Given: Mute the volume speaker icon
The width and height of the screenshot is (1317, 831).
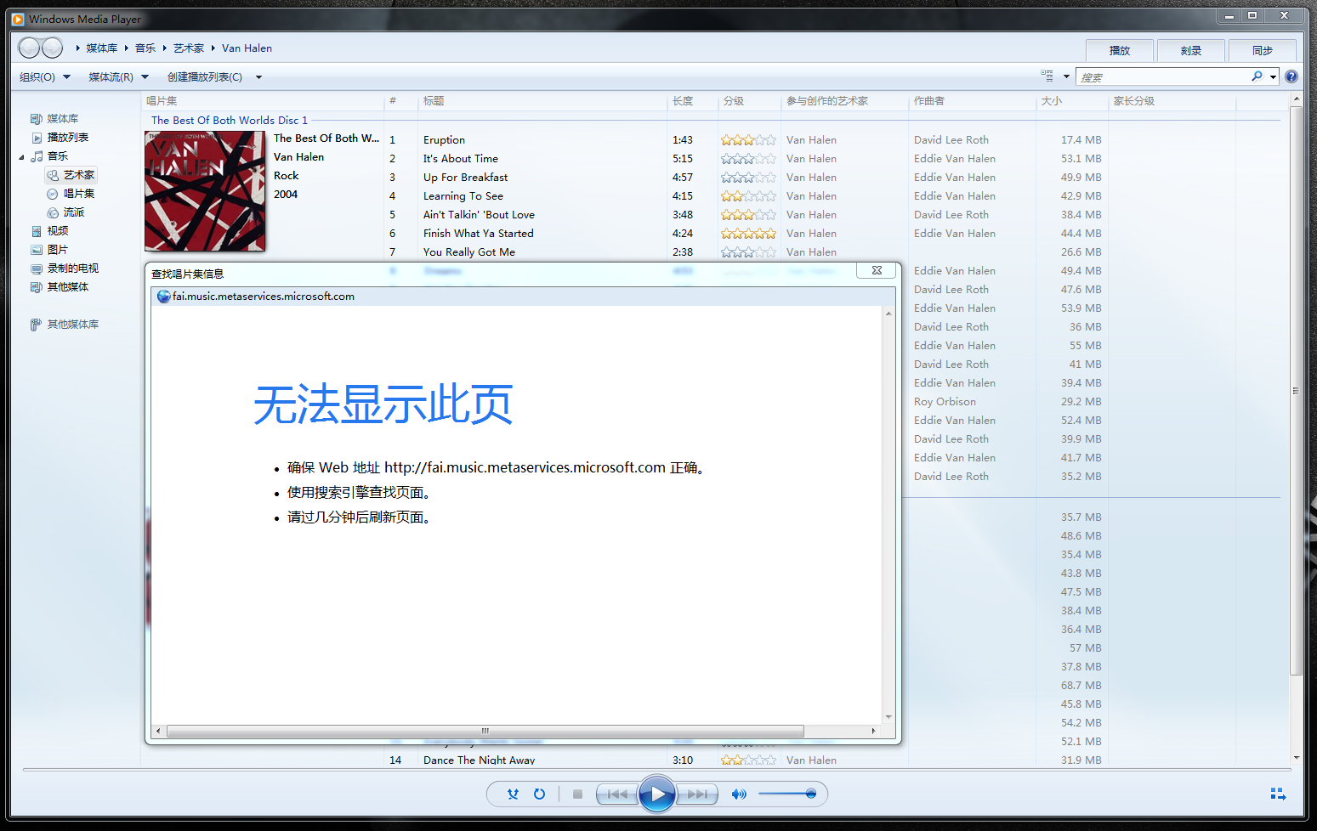Looking at the screenshot, I should tap(739, 794).
